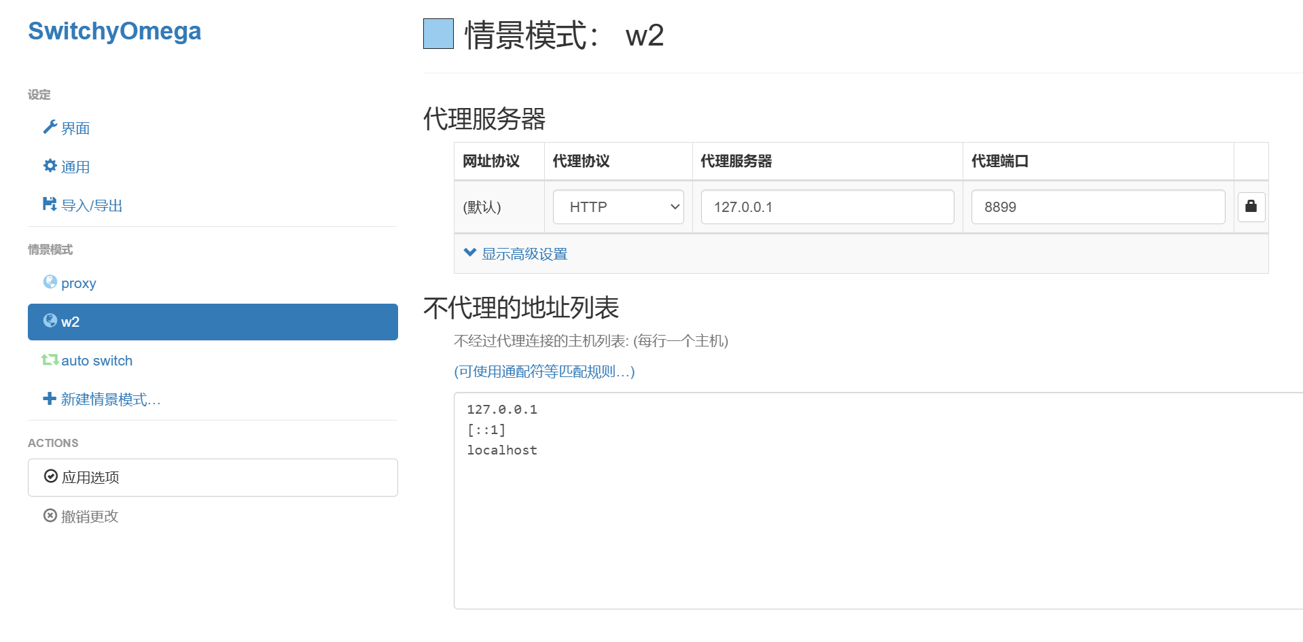Image resolution: width=1303 pixels, height=642 pixels.
Task: Click the blue profile color swatch
Action: point(438,34)
